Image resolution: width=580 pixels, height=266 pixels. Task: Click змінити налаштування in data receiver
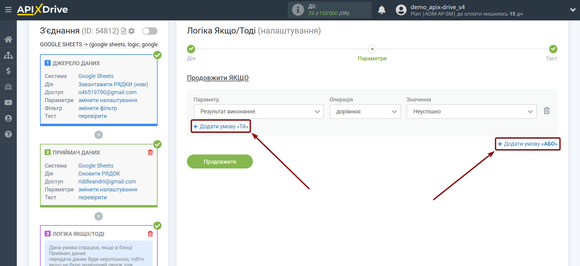108,190
